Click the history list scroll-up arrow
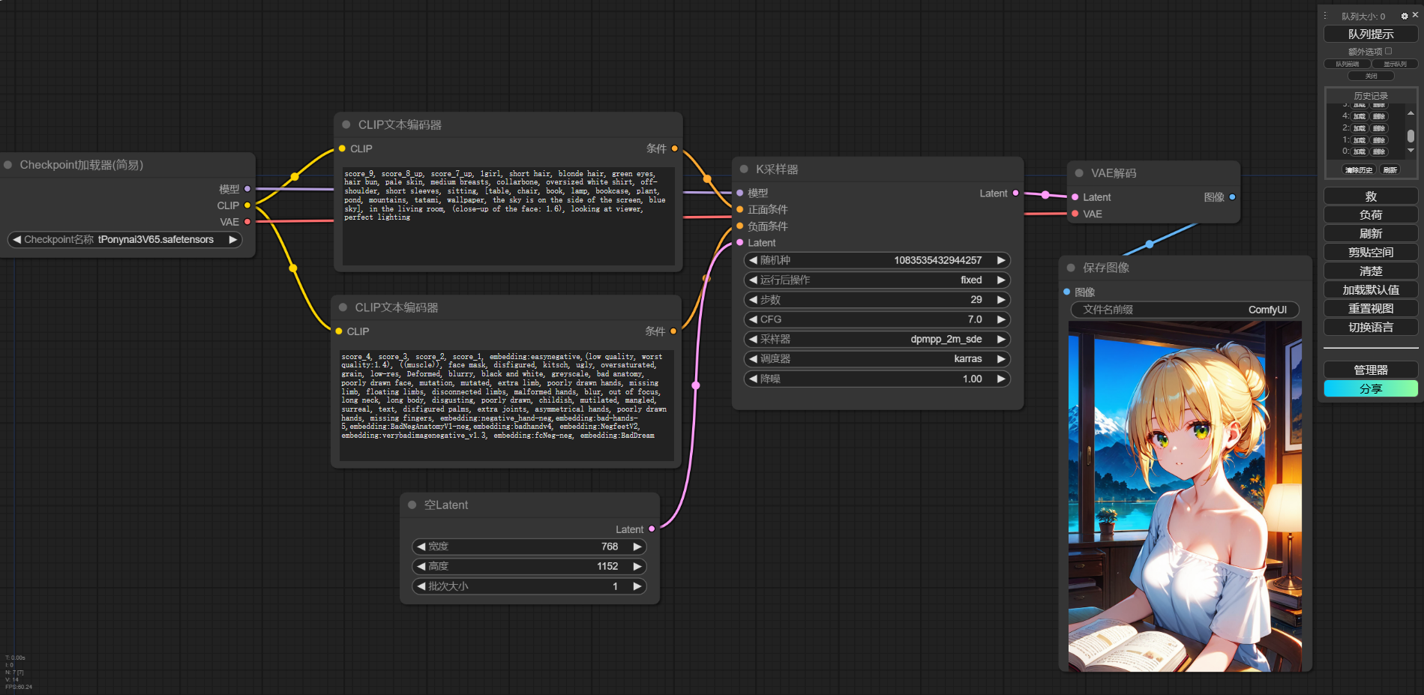Image resolution: width=1424 pixels, height=695 pixels. coord(1411,113)
